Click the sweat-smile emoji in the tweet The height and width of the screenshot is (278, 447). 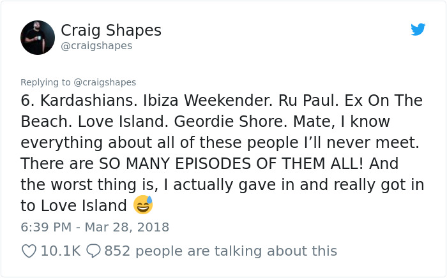(x=143, y=205)
